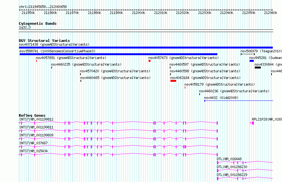Screen dimensions: 282x182
Task: Select the nsv4330844 variant label
Action: click(x=268, y=64)
